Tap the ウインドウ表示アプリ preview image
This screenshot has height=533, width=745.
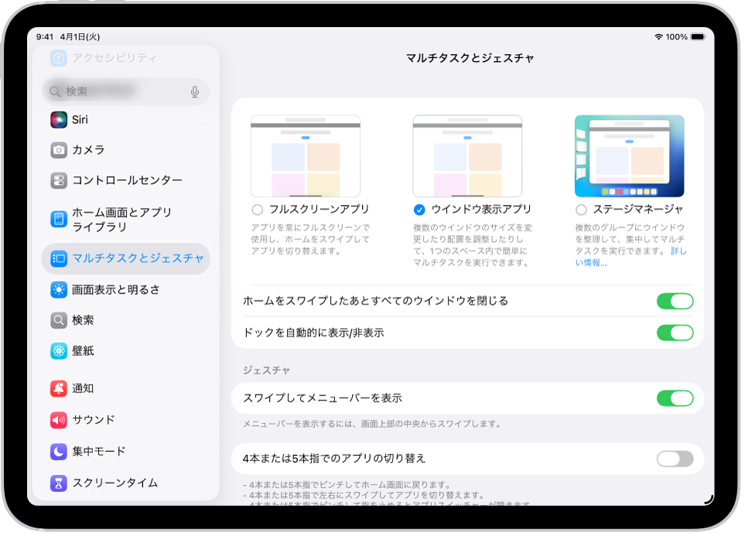pos(466,155)
